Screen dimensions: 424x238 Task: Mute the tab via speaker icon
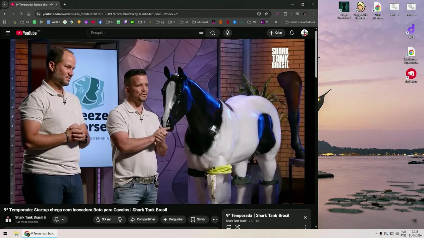coord(51,5)
